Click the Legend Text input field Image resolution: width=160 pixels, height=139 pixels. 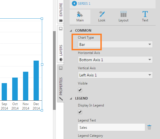pos(111,127)
